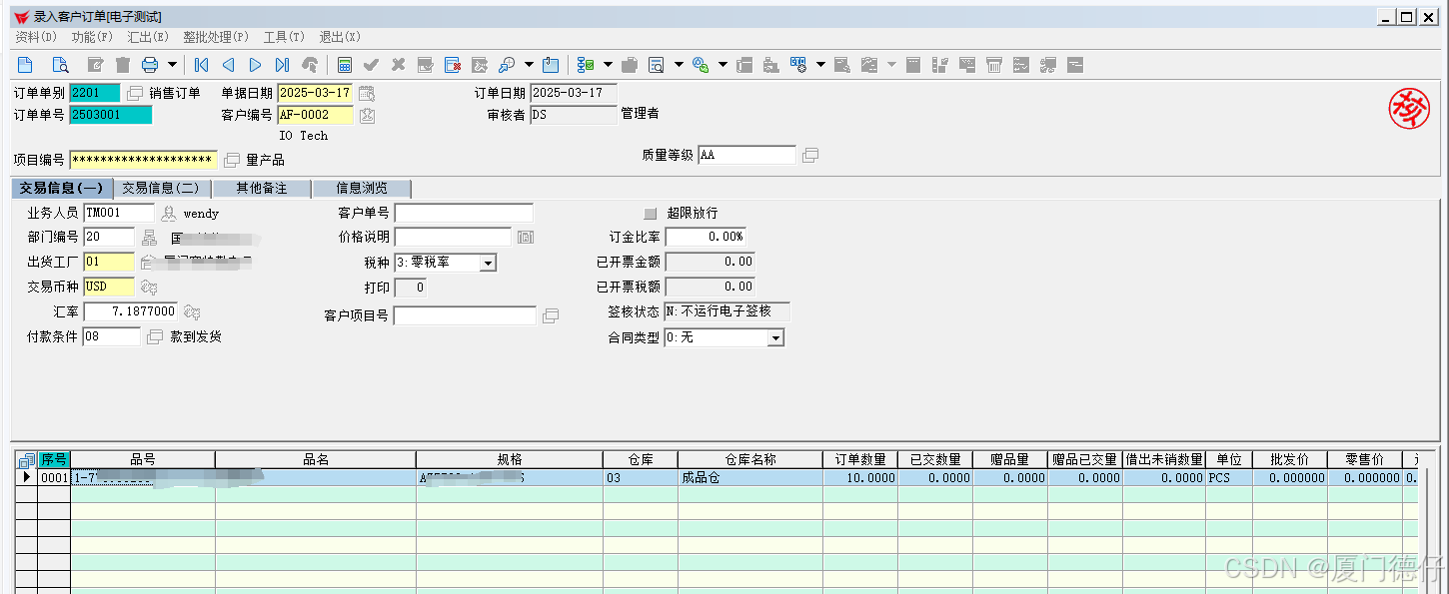Click the calculator toolbar icon
The width and height of the screenshot is (1449, 594).
[345, 65]
